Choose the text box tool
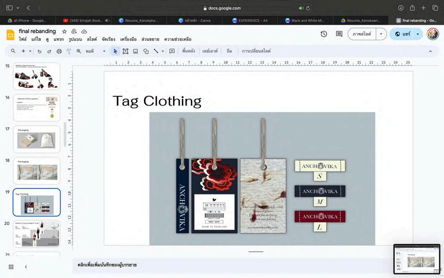The image size is (444, 278). [x=125, y=51]
